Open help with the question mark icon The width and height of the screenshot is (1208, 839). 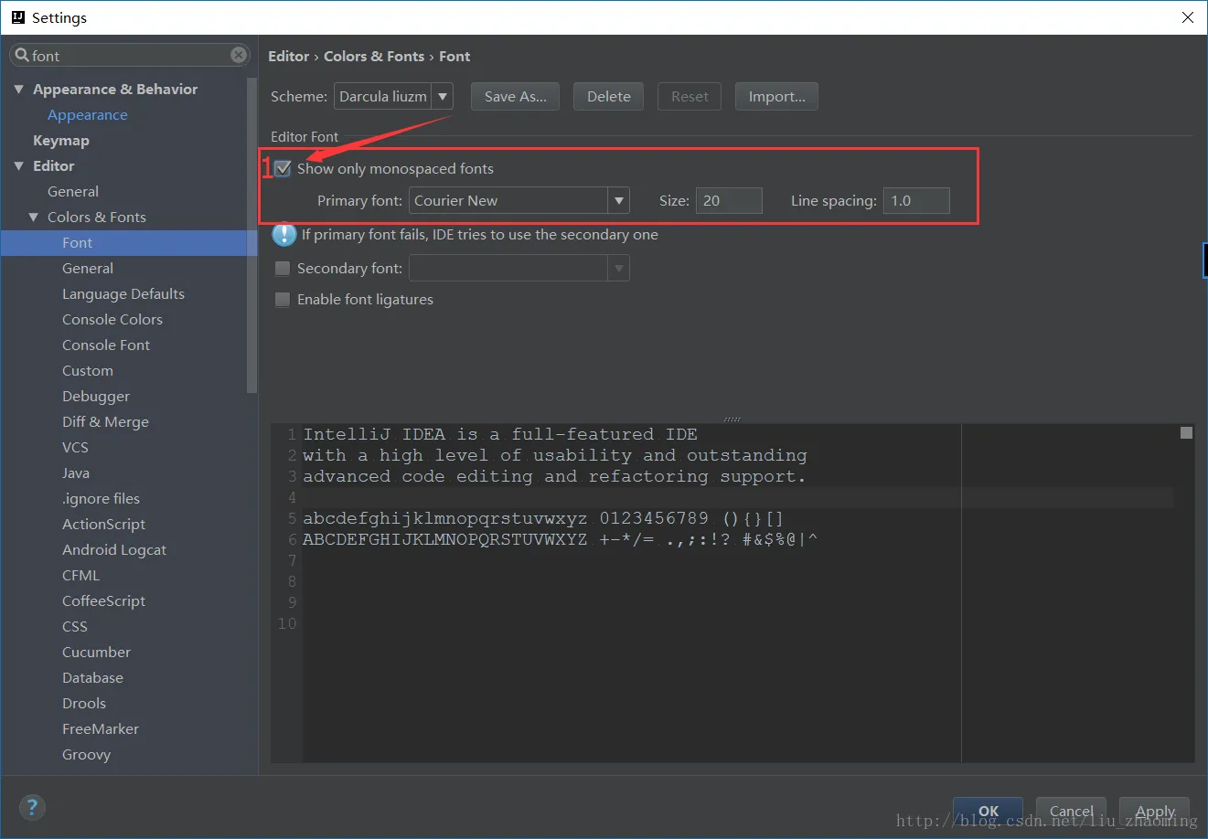point(32,807)
